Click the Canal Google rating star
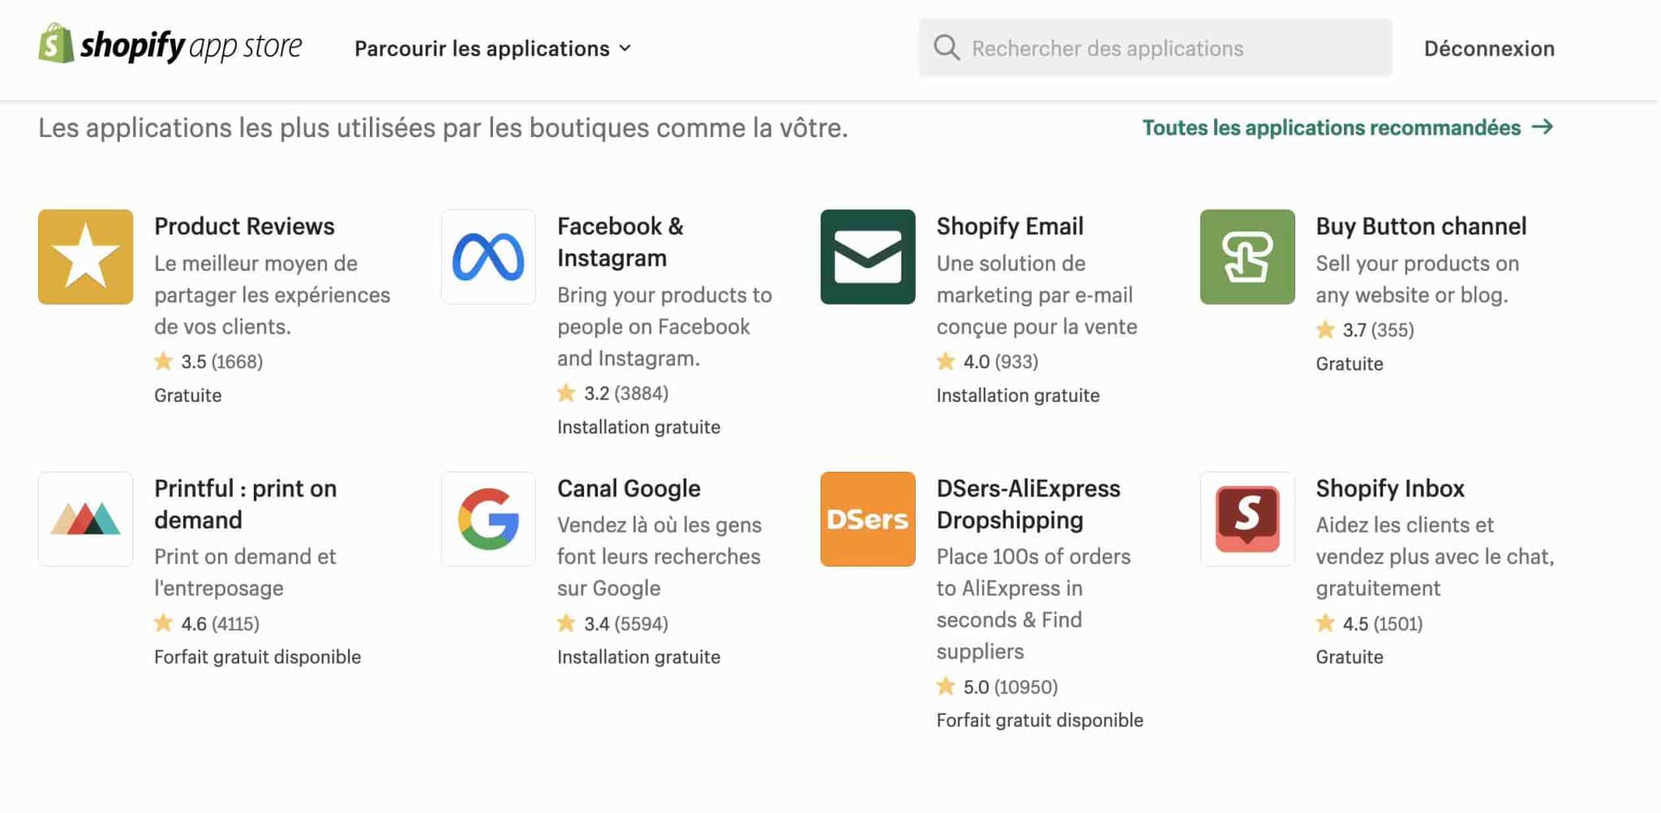Screen dimensions: 1661x813 point(566,623)
